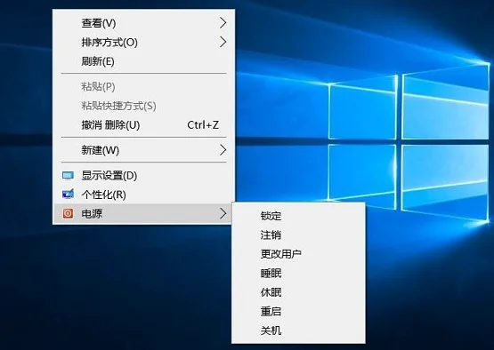Click the Ctrl+Z shortcut text
Screen dimensions: 494x350
203,125
